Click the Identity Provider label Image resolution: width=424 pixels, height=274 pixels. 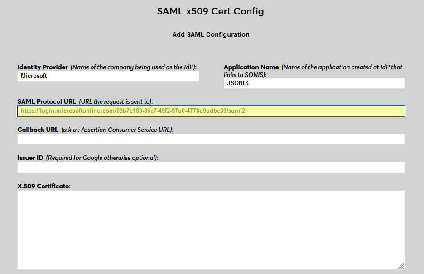pos(43,67)
